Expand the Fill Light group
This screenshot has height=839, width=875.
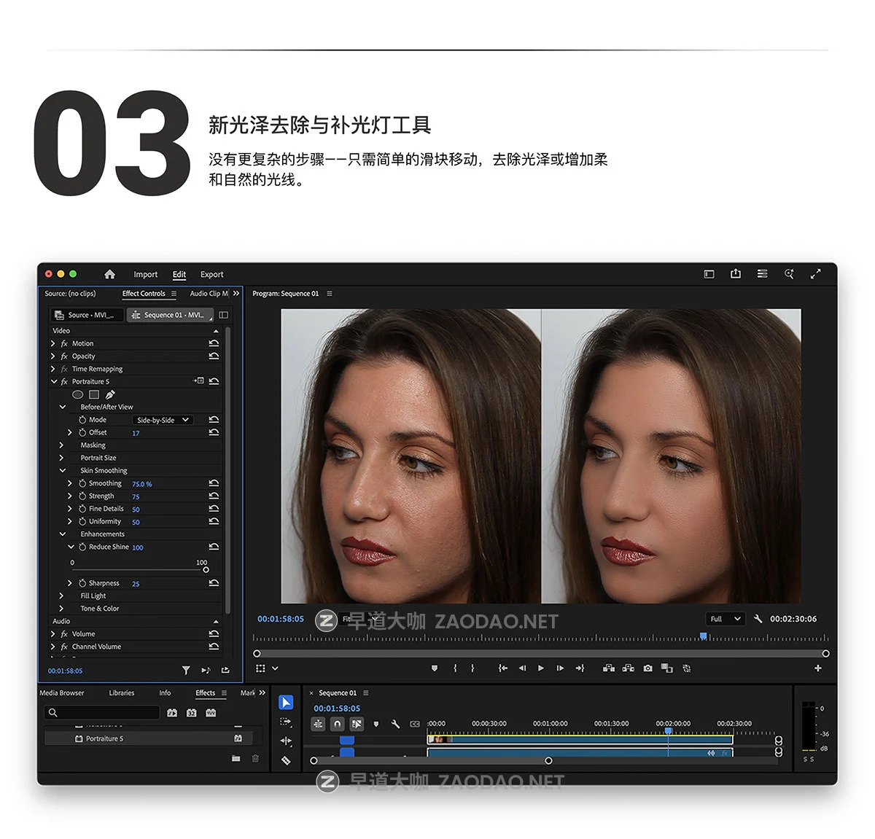[x=61, y=596]
